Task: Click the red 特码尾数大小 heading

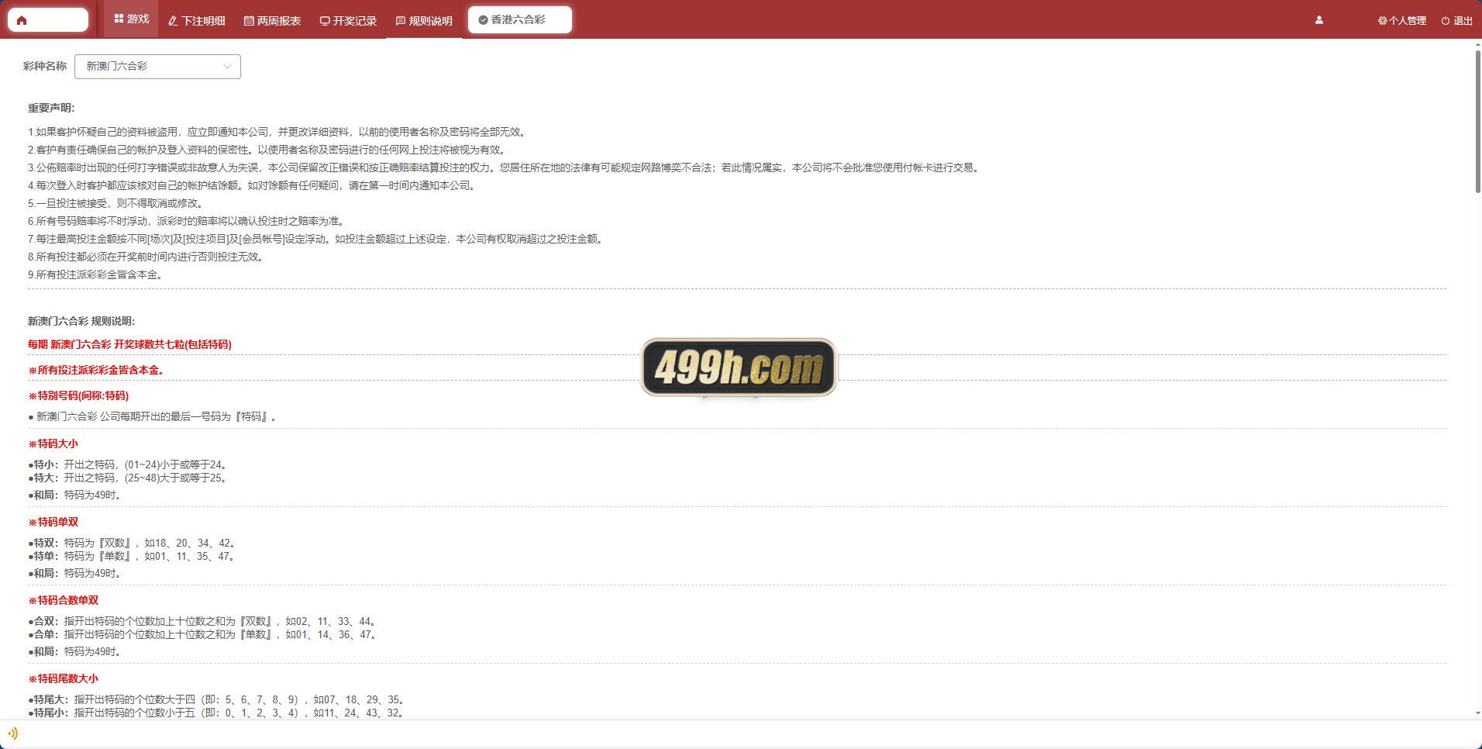Action: 64,678
